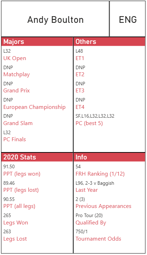Select the Grand Prix entry
The height and width of the screenshot is (255, 147).
coord(16,90)
